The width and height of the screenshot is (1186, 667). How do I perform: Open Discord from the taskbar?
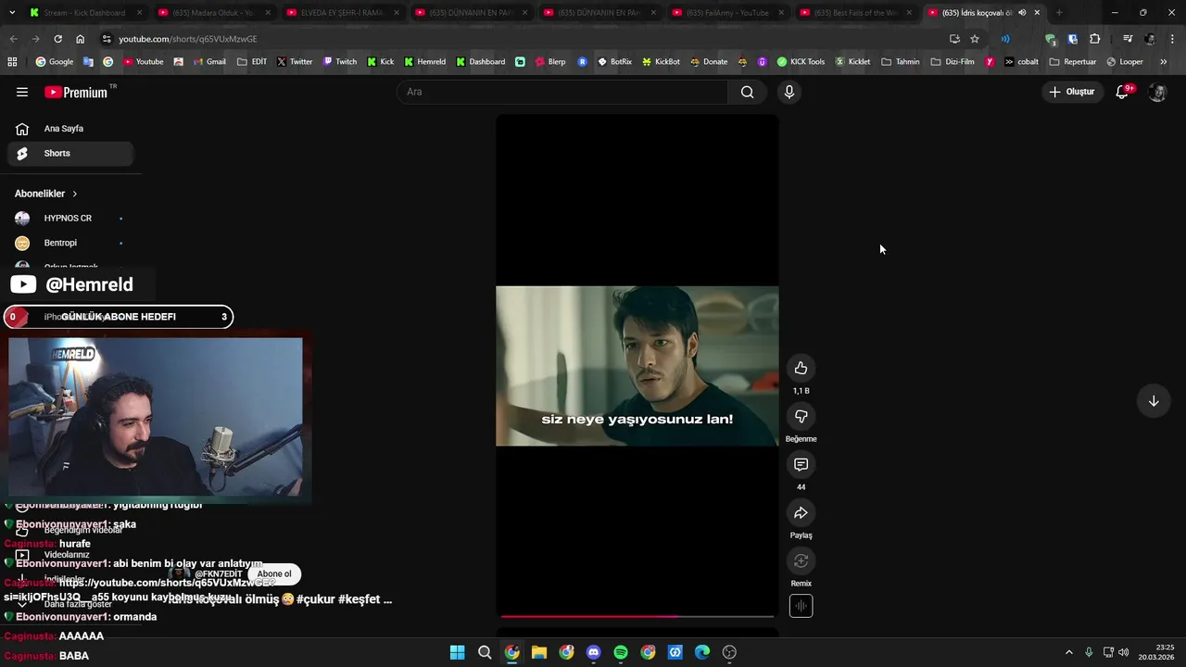point(593,652)
